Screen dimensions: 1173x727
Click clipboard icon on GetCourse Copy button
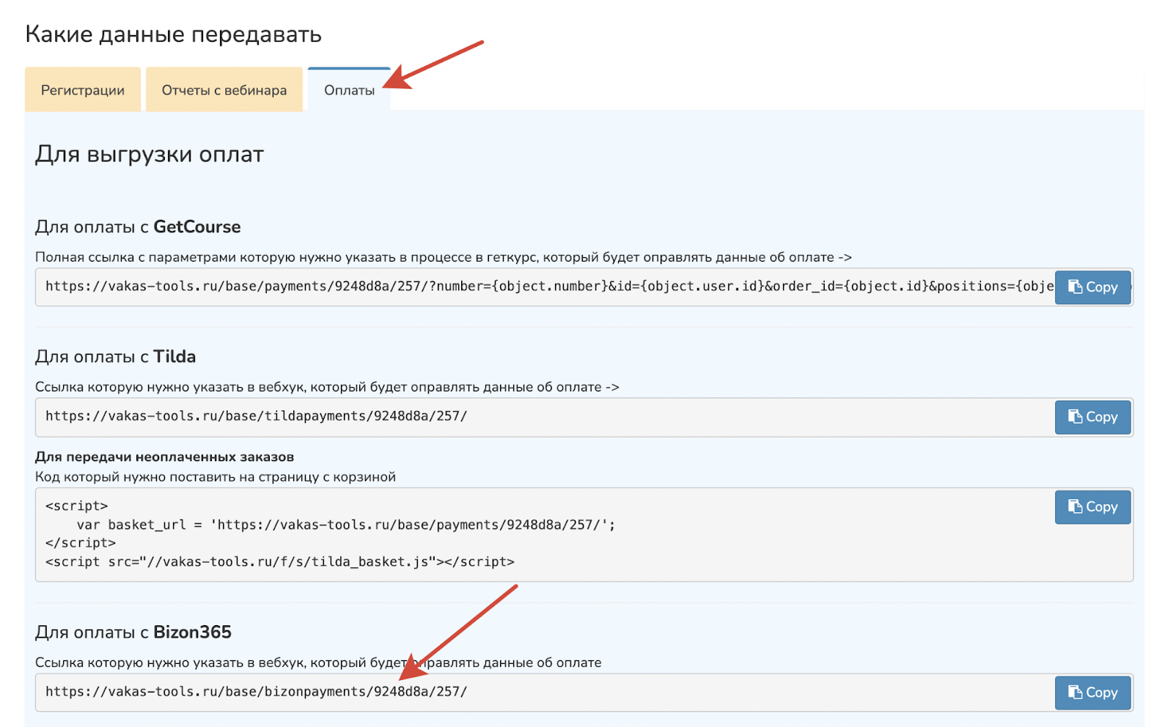(1075, 287)
